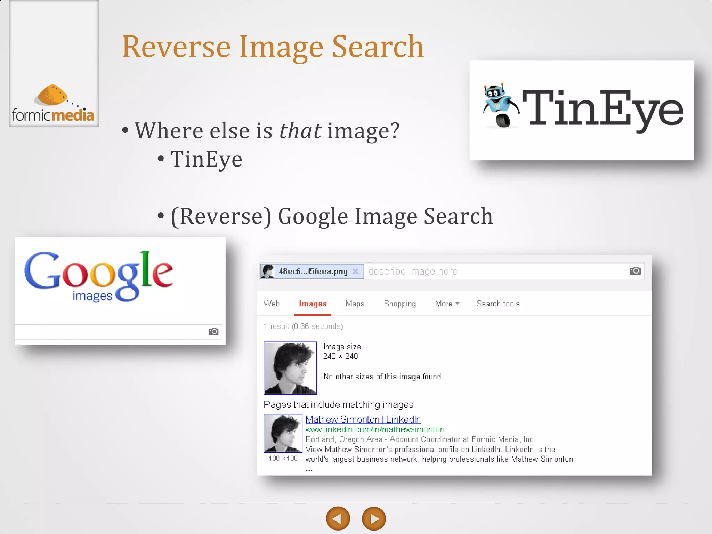The width and height of the screenshot is (712, 534).
Task: Click 'No other sizes of this image found.'
Action: click(x=383, y=377)
